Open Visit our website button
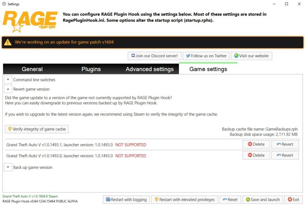 point(252,56)
